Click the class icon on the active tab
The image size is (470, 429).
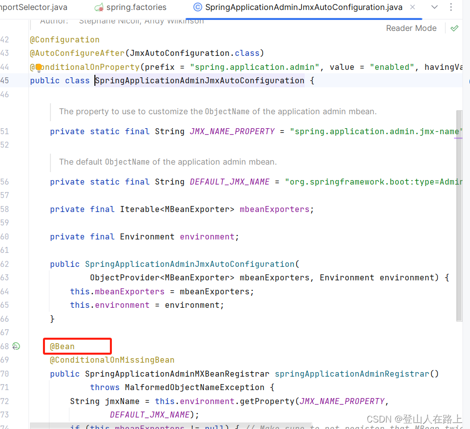[197, 7]
